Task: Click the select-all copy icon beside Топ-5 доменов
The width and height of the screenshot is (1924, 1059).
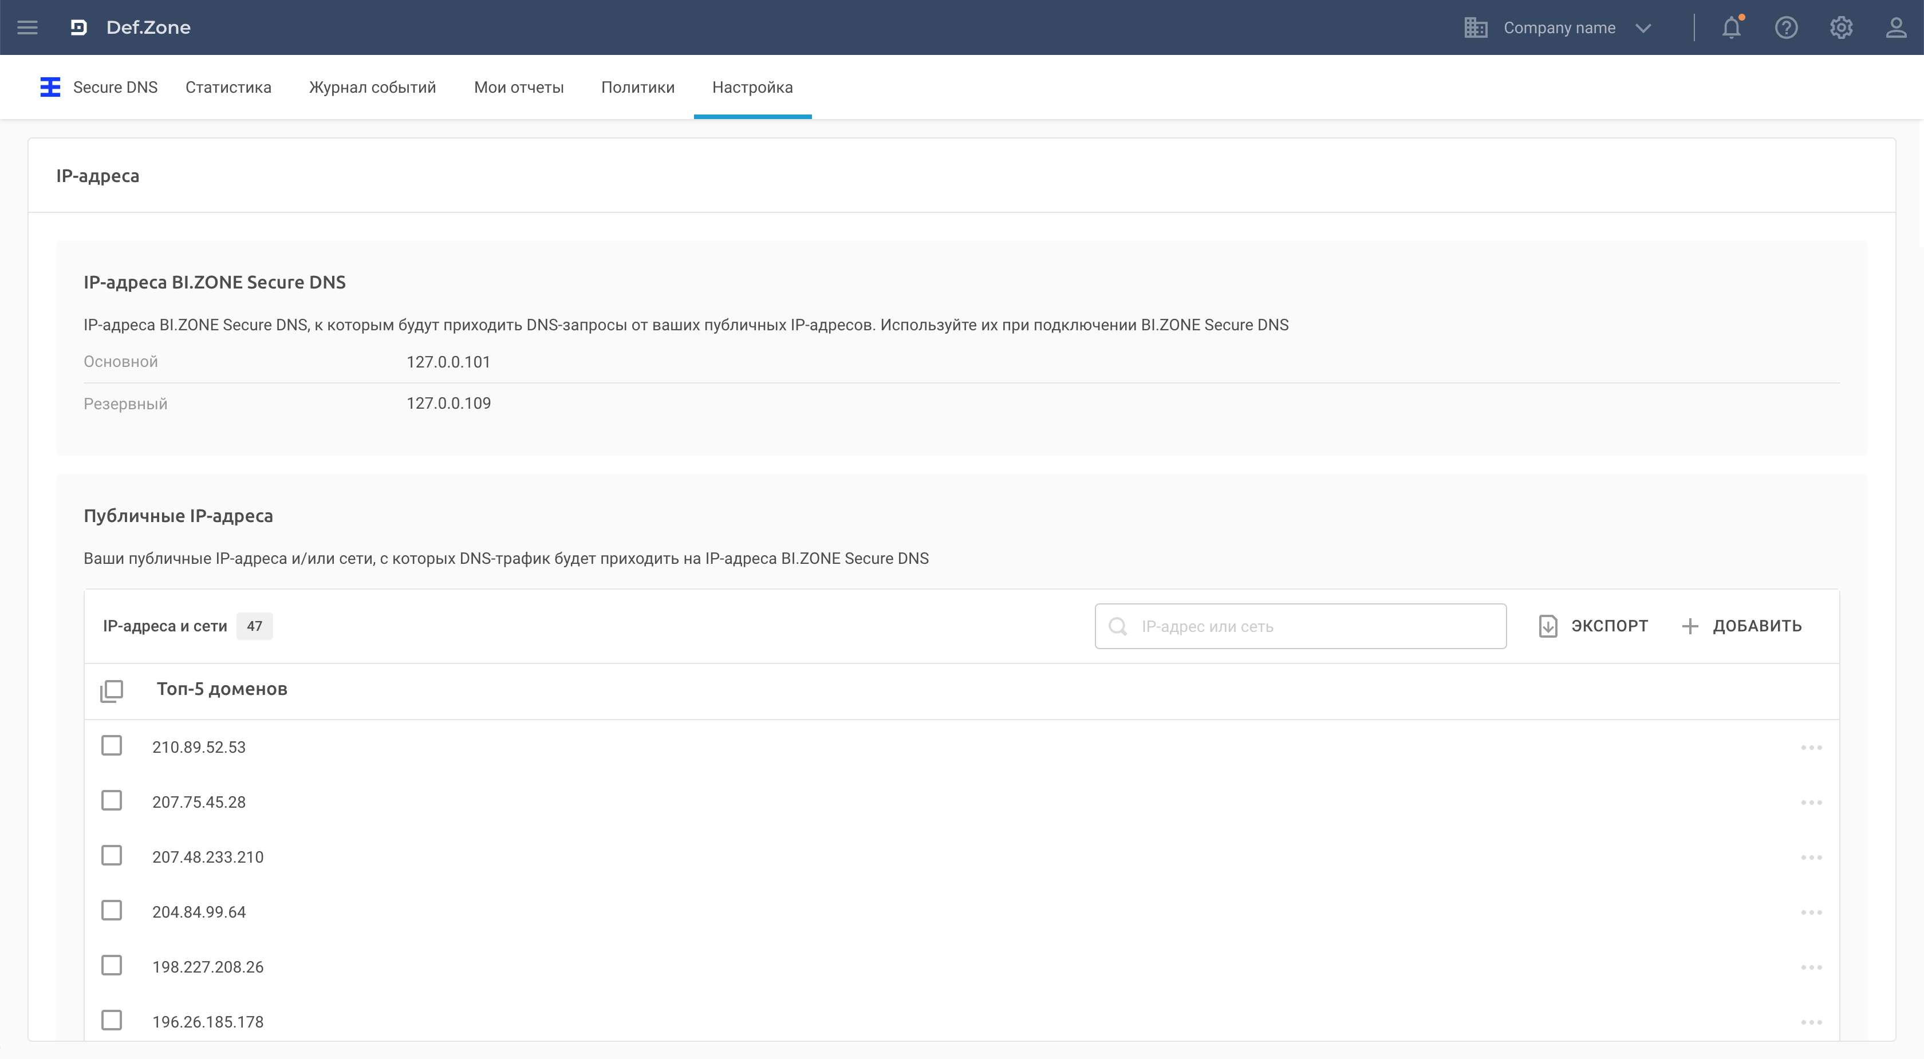Action: pos(111,690)
